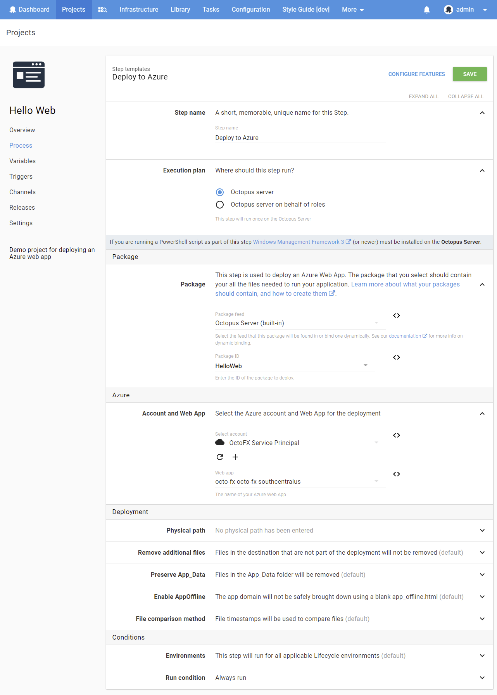Click the Step name input field
This screenshot has width=497, height=695.
pos(300,138)
